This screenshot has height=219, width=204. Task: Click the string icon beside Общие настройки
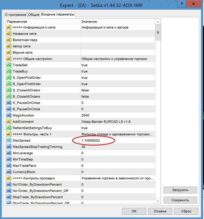9,59
